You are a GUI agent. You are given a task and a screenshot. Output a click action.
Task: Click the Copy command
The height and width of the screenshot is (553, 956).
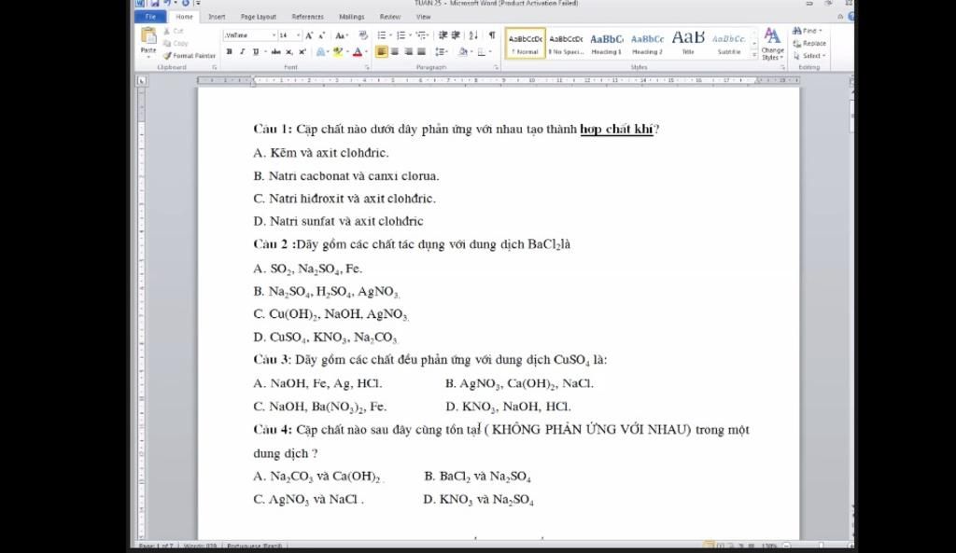(175, 43)
